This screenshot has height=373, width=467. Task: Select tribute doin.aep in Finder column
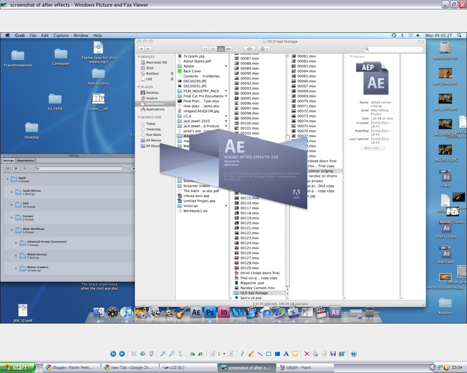[x=196, y=196]
